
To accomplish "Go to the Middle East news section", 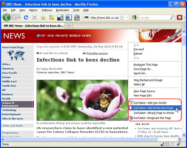I will click(x=9, y=81).
